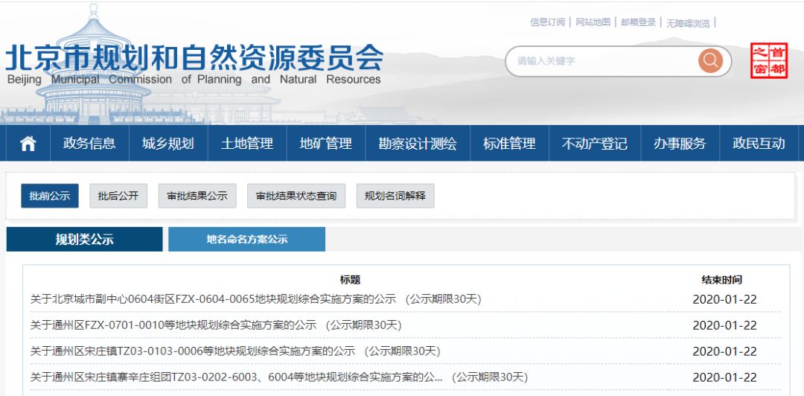This screenshot has height=396, width=804.
Task: Click the 批后公开 button
Action: click(x=118, y=196)
